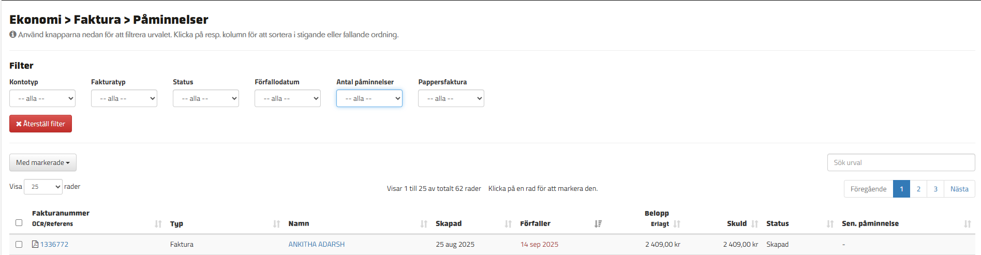This screenshot has width=981, height=255.
Task: Tick checkbox for invoice 1336772 row
Action: [19, 244]
